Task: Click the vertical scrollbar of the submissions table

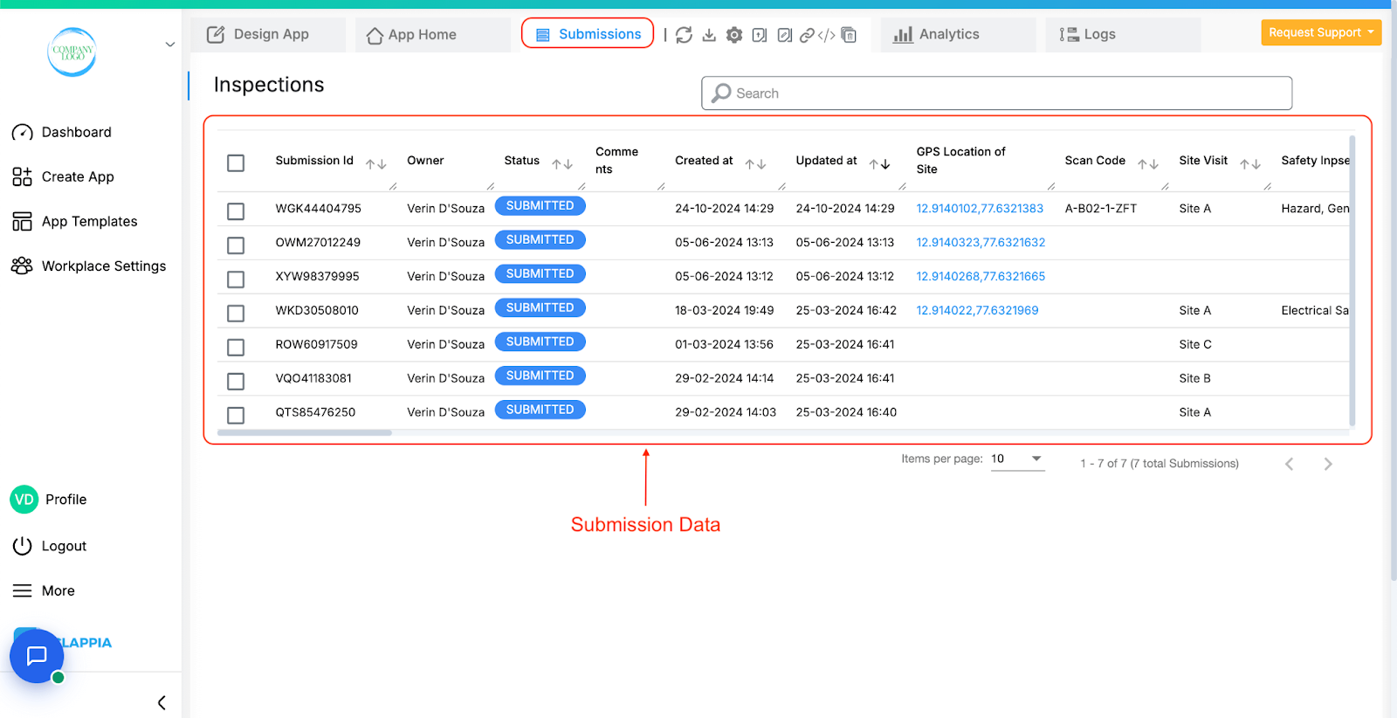Action: (1352, 280)
